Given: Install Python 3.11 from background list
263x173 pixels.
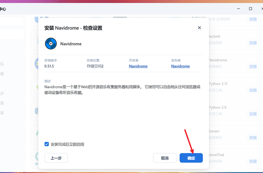Looking at the screenshot, I should (x=253, y=90).
